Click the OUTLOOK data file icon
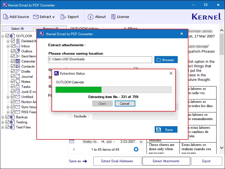 (x=12, y=36)
